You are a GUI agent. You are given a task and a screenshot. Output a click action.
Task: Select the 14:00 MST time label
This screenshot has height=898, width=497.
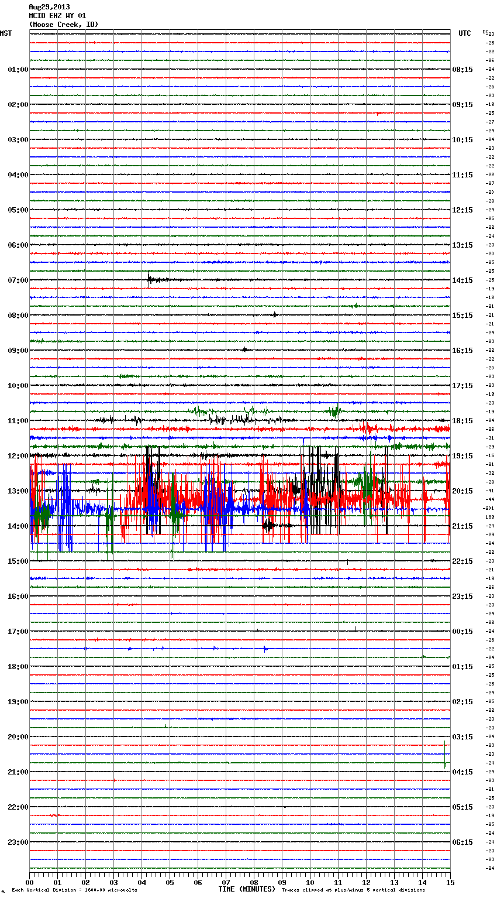coord(18,526)
